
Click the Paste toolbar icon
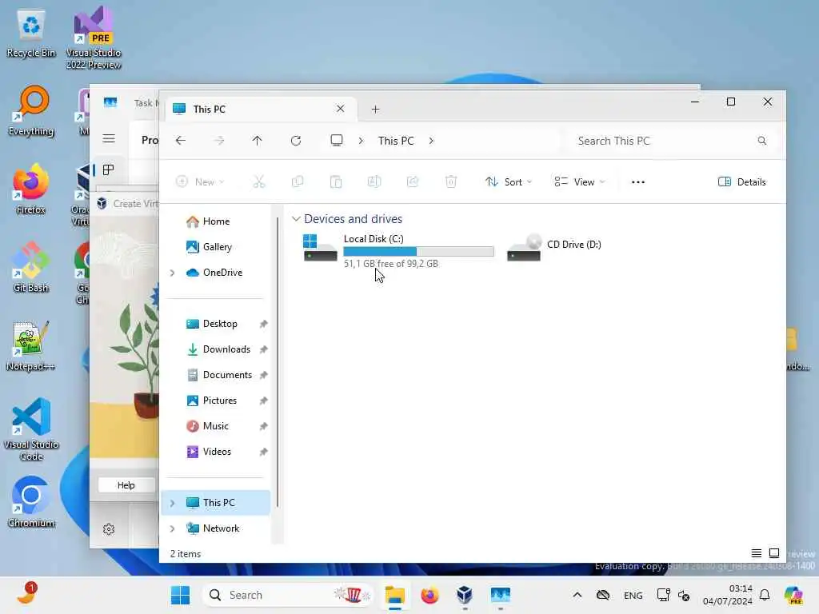(x=336, y=181)
